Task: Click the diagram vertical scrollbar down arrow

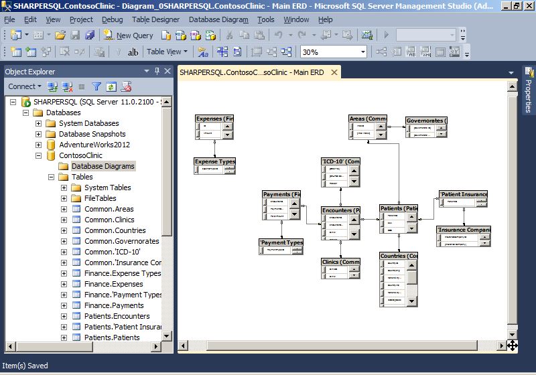Action: [x=512, y=335]
